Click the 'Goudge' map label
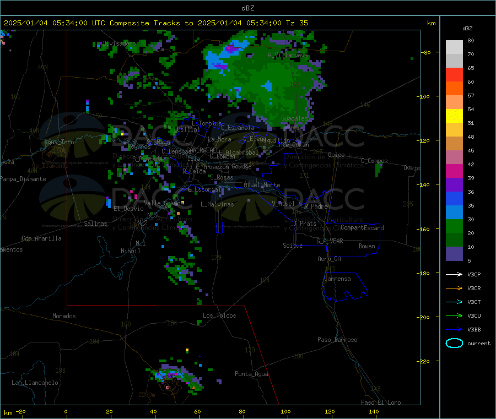Image resolution: width=496 pixels, height=419 pixels. 241,166
